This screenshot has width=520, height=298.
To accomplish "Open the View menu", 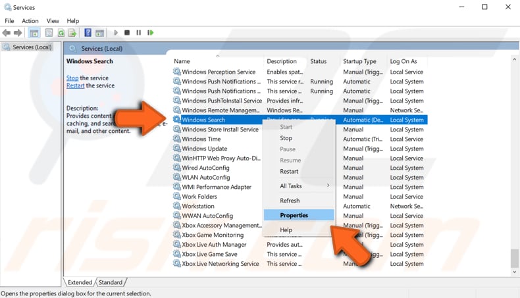I will pos(53,21).
